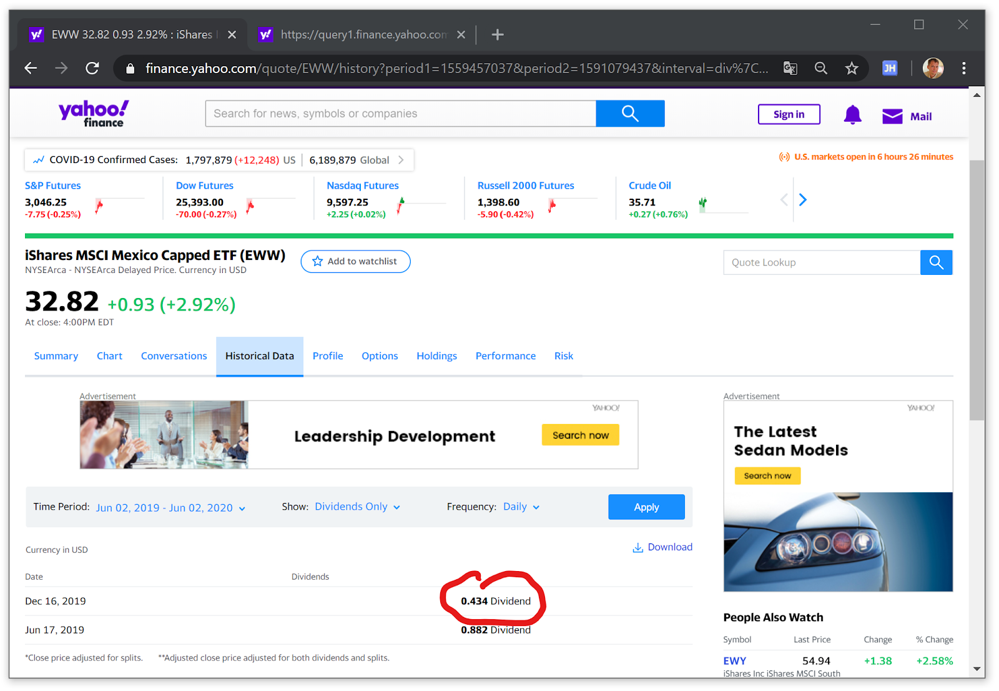
Task: Open the Frequency Daily dropdown
Action: 521,507
